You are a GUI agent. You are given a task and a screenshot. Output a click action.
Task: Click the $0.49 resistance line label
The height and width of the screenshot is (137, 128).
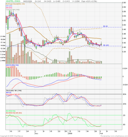(x=105, y=26)
